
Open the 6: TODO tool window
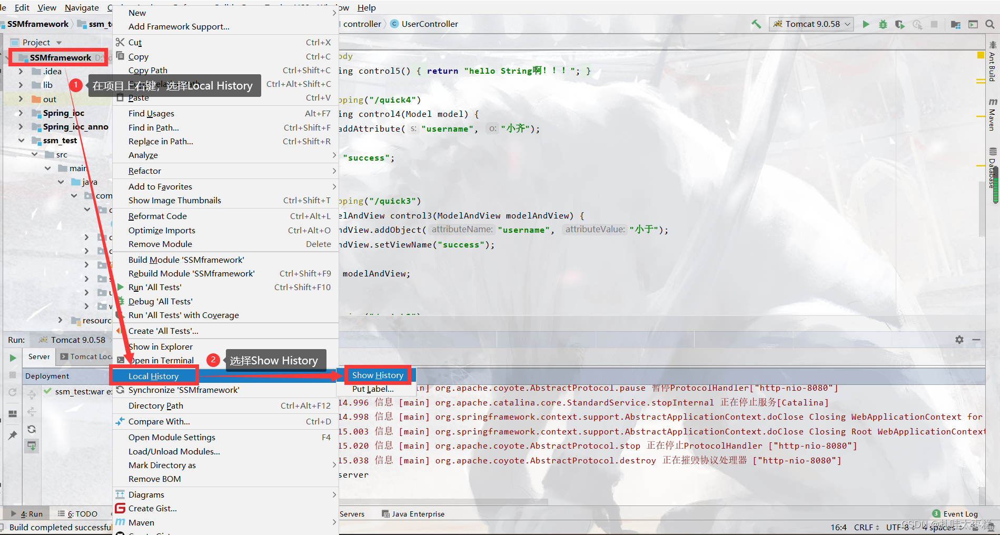coord(78,514)
